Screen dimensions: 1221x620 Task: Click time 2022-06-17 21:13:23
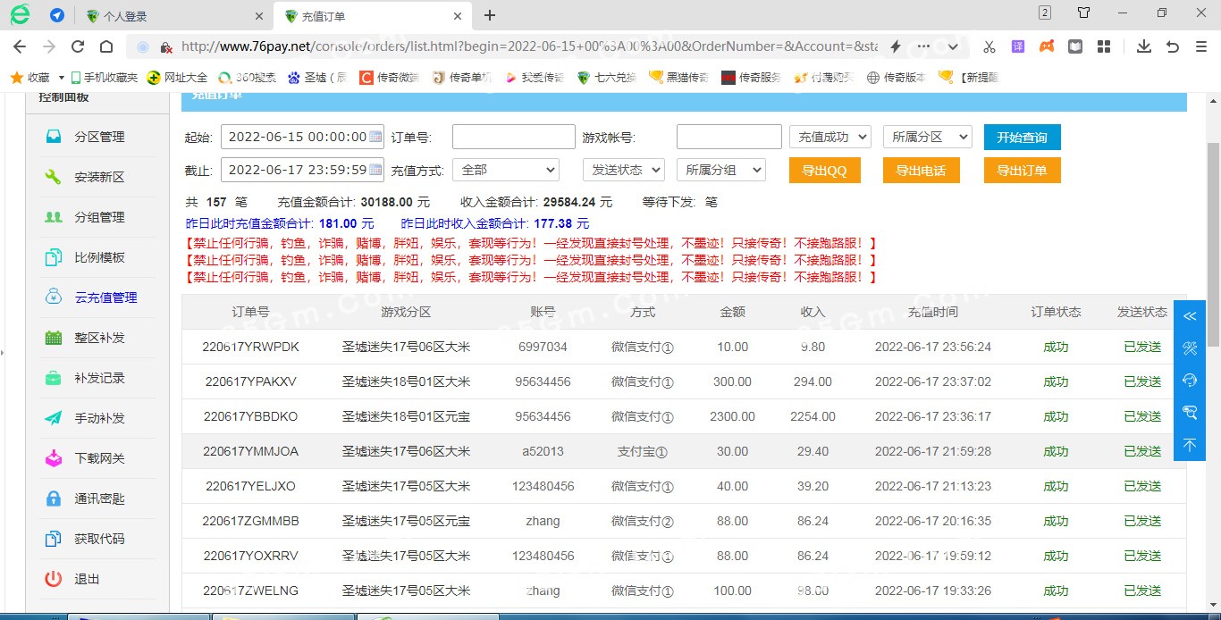[x=932, y=486]
